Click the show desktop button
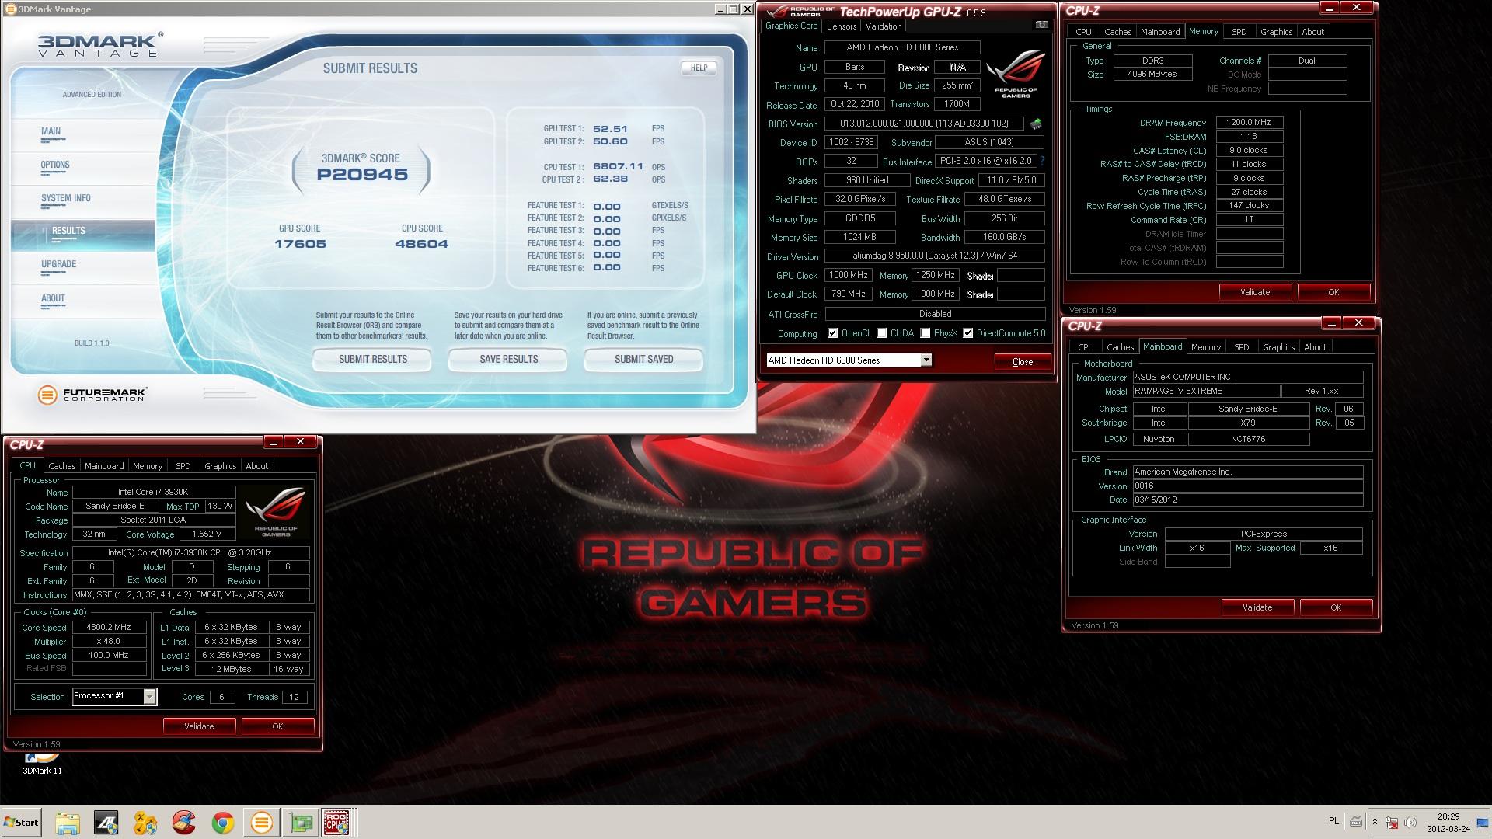This screenshot has height=839, width=1492. tap(1483, 823)
